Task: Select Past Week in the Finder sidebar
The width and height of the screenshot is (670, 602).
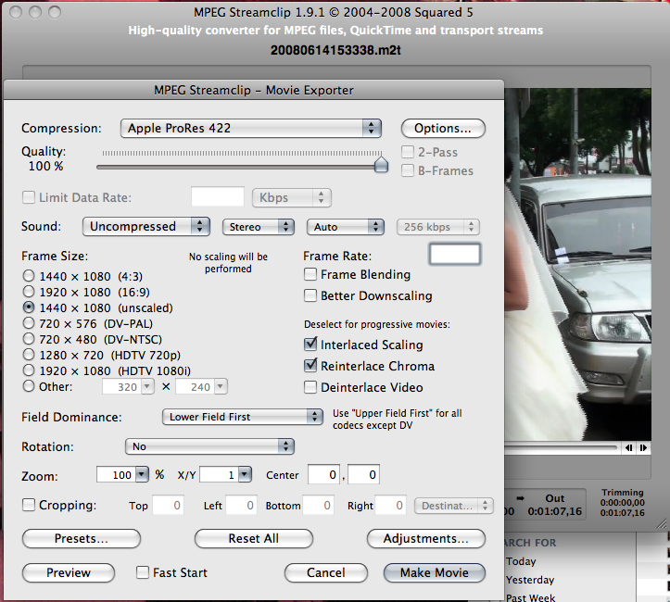Action: coord(530,597)
